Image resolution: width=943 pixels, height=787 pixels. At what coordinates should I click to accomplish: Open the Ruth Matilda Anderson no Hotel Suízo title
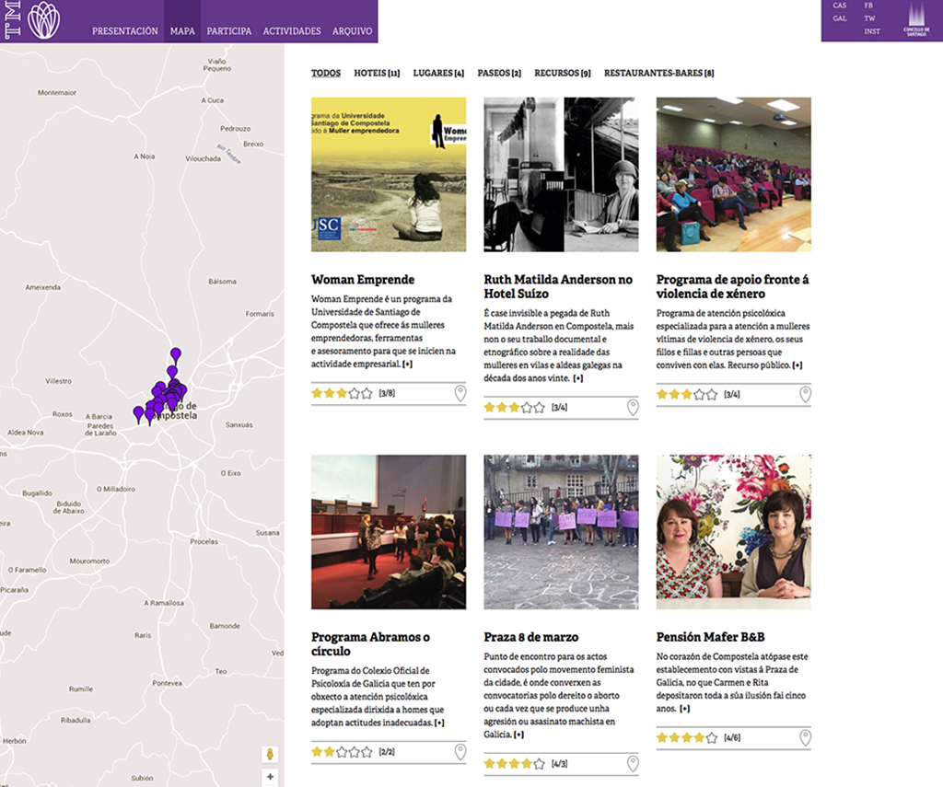[558, 286]
